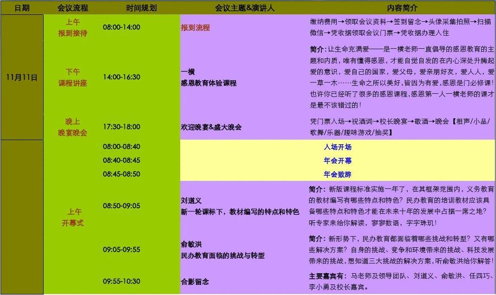Click the 内容简介 column header
This screenshot has height=295, width=496.
coord(402,8)
